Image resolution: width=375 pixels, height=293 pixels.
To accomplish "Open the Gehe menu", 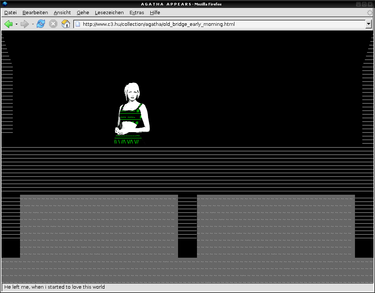I will point(83,13).
